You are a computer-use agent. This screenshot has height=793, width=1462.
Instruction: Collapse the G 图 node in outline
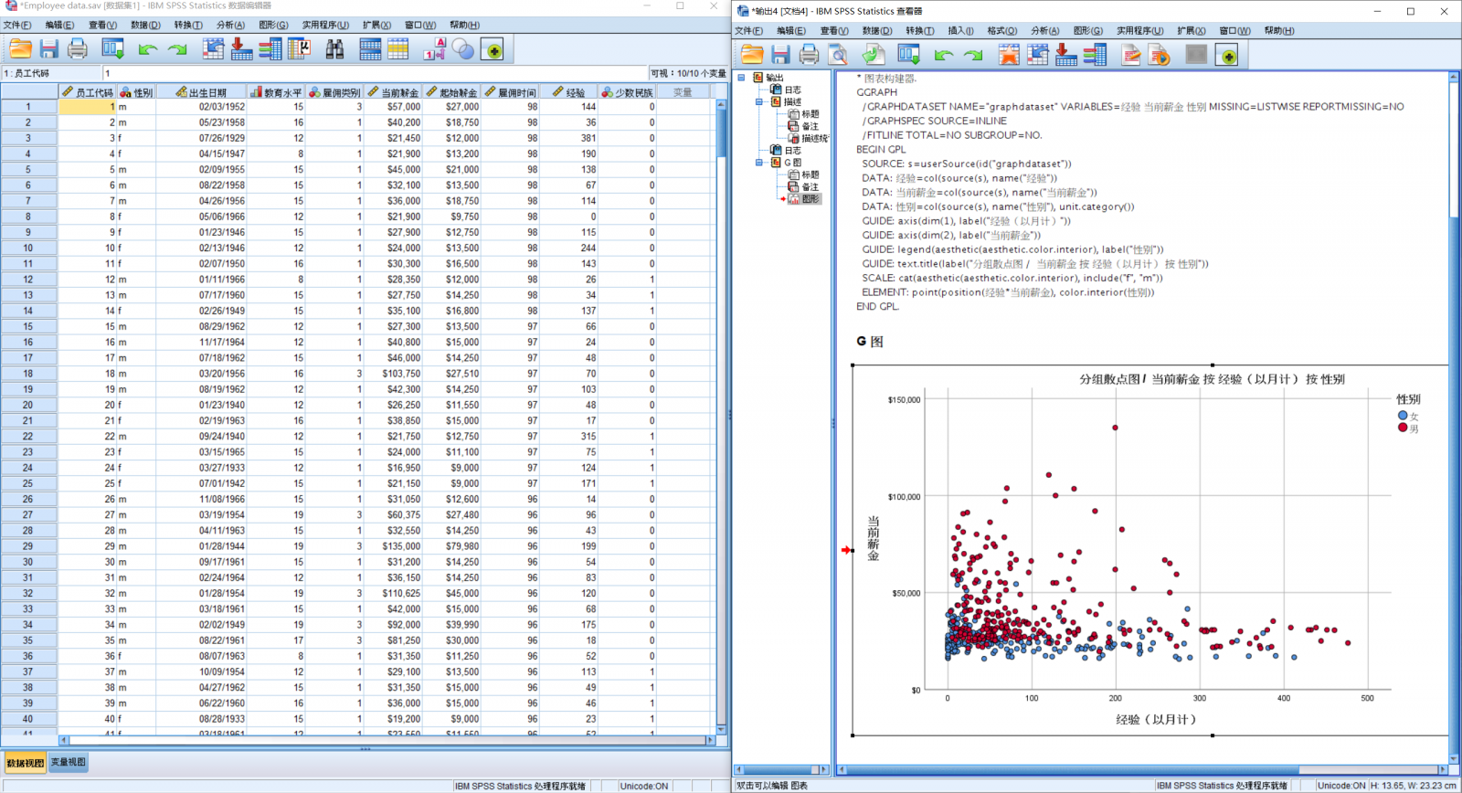tap(759, 163)
